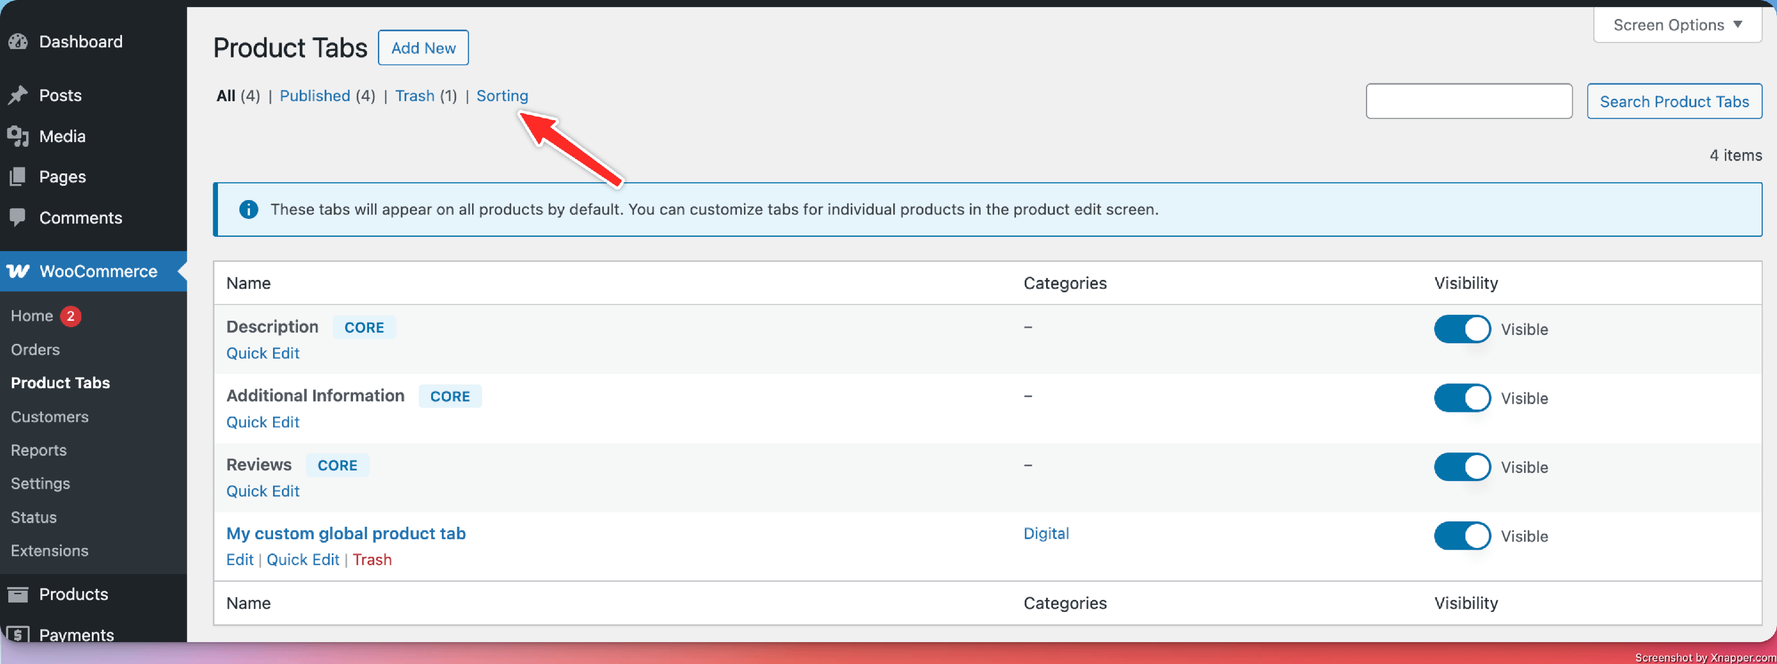Viewport: 1777px width, 664px height.
Task: Toggle off Description tab visibility
Action: [1462, 329]
